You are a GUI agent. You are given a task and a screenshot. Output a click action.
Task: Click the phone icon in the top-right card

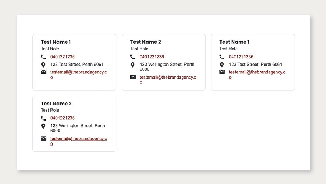[222, 57]
